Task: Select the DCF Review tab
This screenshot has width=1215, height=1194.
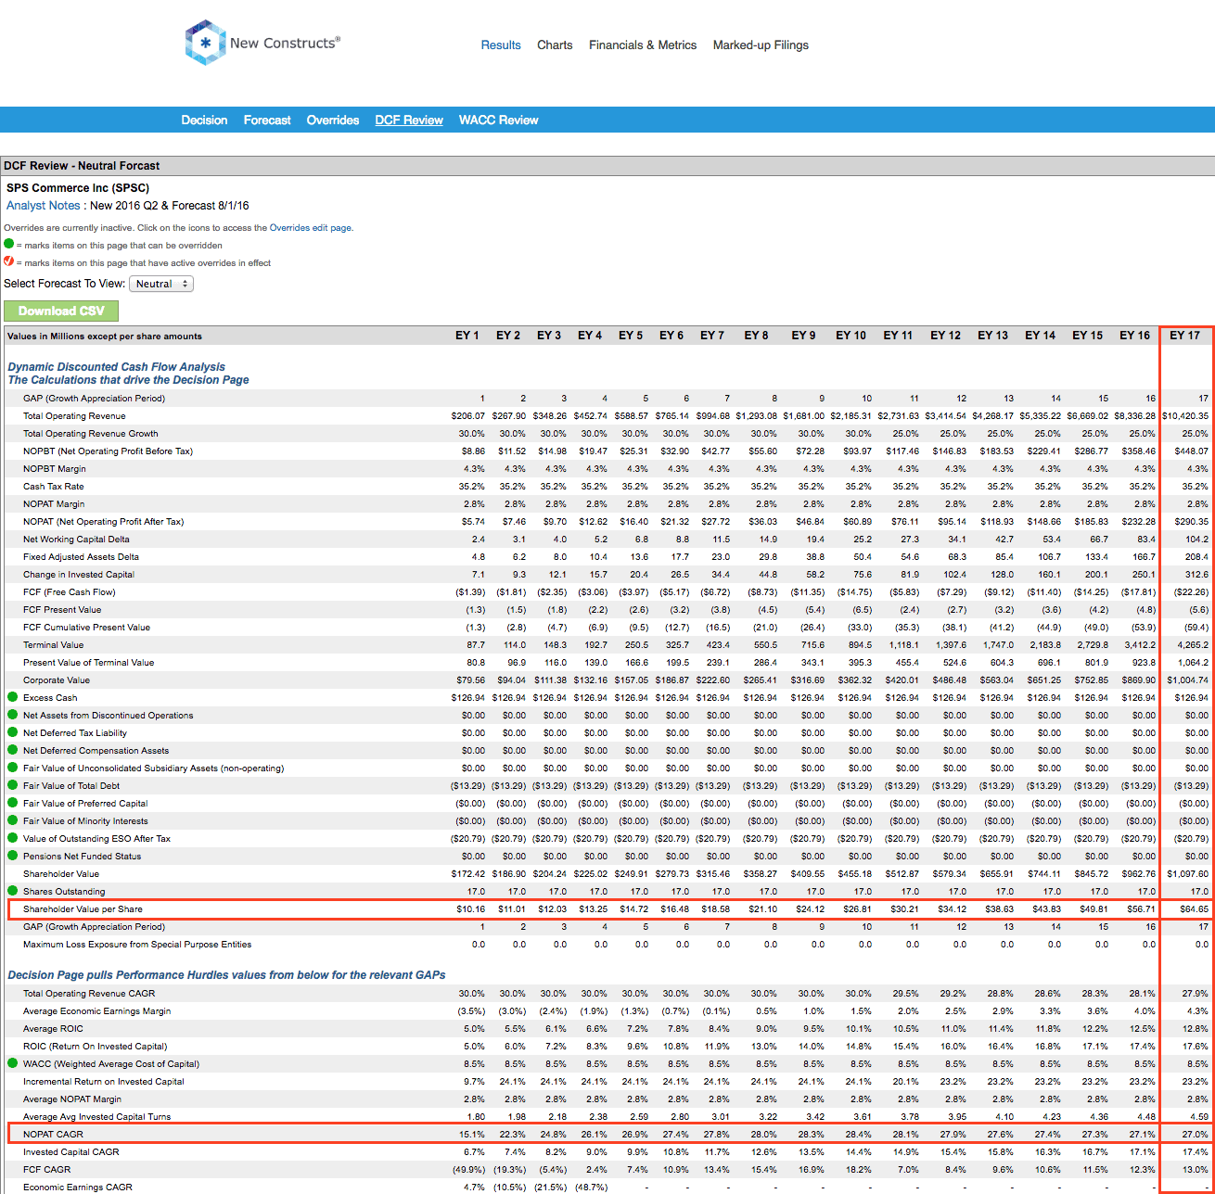Action: 409,120
